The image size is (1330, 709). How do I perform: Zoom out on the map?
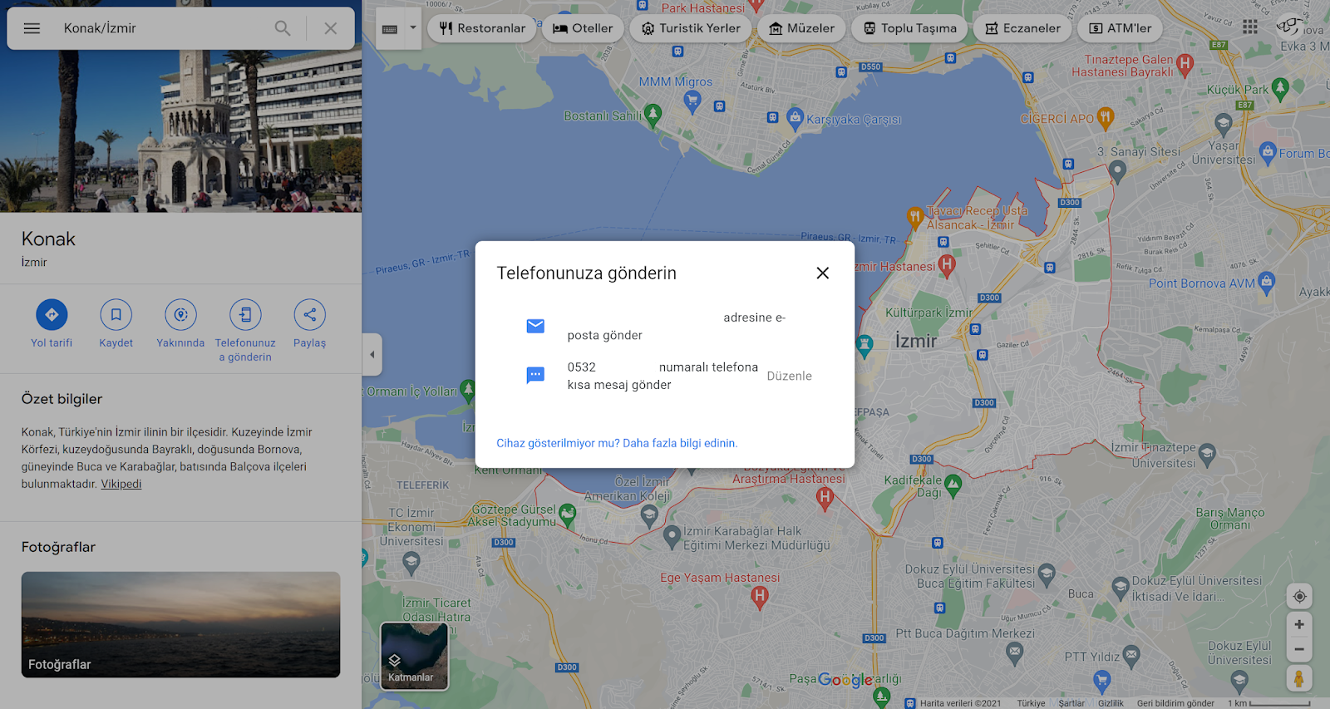[1299, 649]
